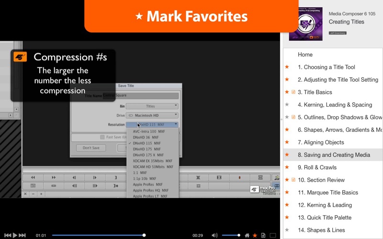This screenshot has height=239, width=383.
Task: Click Avid step forward ten frames button
Action: [95, 186]
